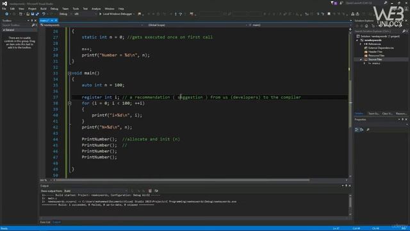Toggle pin on the main.c tab
The width and height of the screenshot is (410, 231).
point(52,21)
